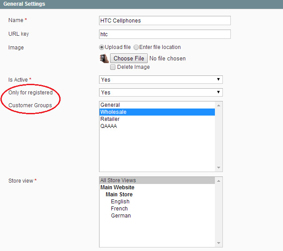Click Customer Groups list scroll up arrow
This screenshot has width=283, height=251.
point(218,105)
